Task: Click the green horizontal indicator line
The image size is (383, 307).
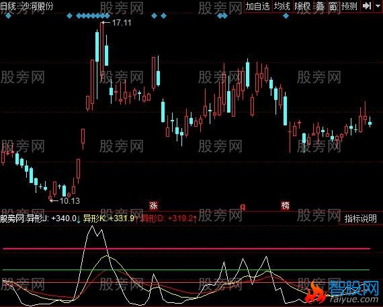Action: [186, 270]
